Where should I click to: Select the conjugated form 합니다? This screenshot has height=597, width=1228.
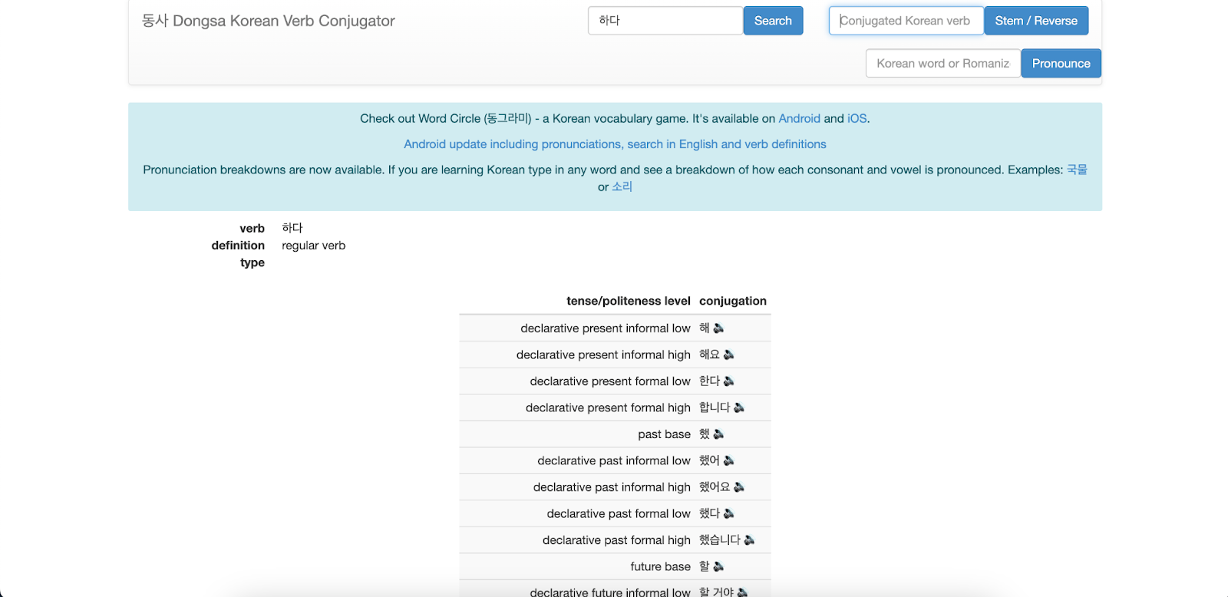[x=715, y=407]
